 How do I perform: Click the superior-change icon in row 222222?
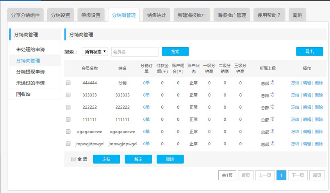(x=272, y=107)
